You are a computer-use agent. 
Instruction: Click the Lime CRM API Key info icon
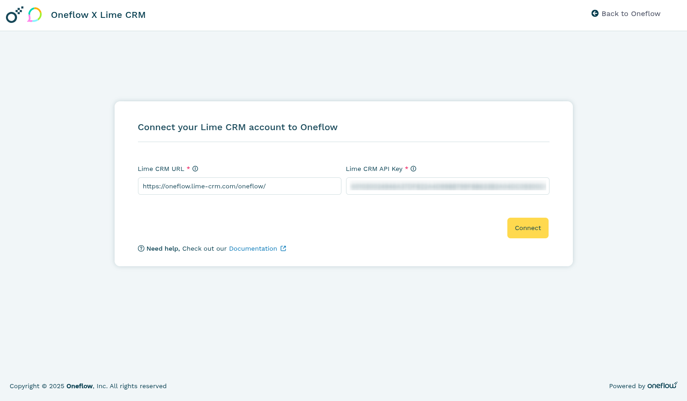coord(413,169)
